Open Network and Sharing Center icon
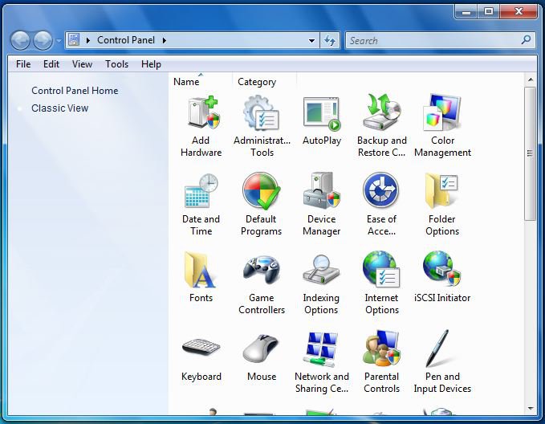 [322, 349]
